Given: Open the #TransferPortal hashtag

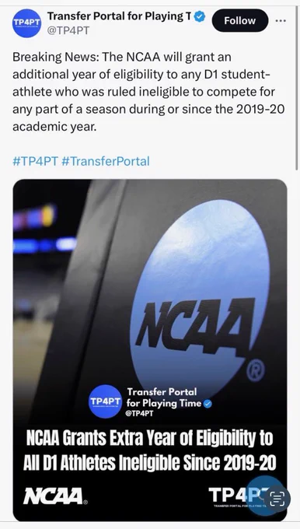Looking at the screenshot, I should [106, 161].
